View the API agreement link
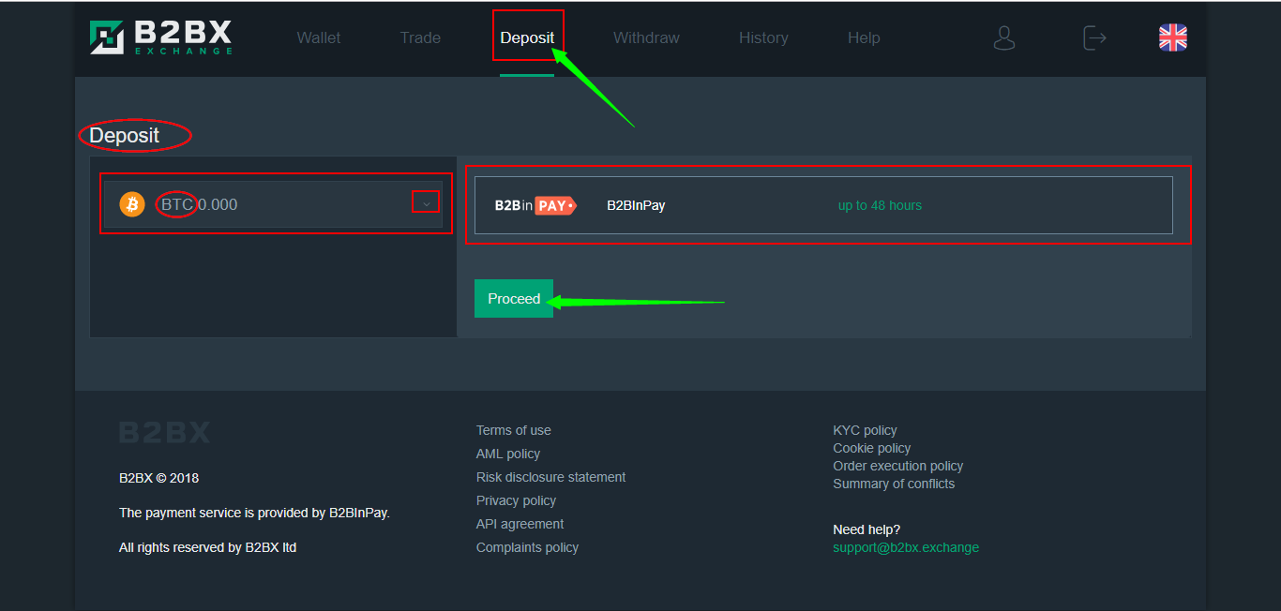Screen dimensions: 1281x611 [520, 524]
